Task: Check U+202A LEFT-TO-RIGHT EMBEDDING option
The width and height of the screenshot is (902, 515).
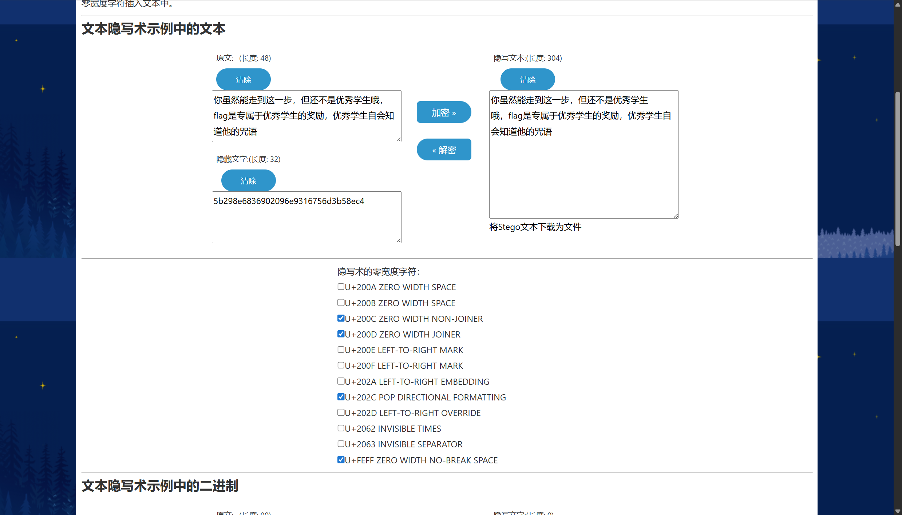Action: pyautogui.click(x=341, y=381)
